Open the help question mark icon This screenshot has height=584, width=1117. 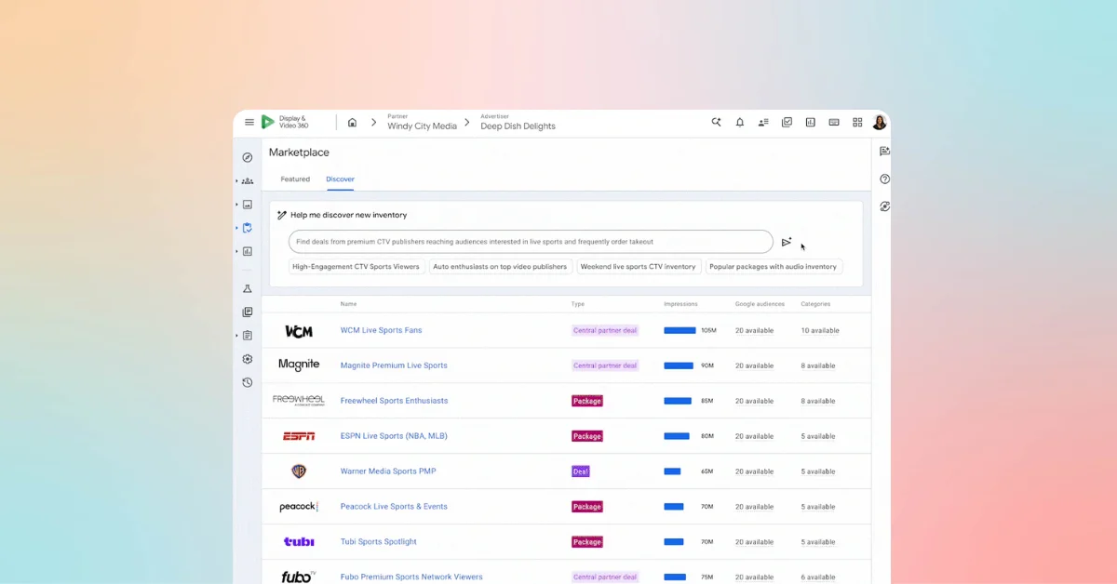pyautogui.click(x=884, y=179)
